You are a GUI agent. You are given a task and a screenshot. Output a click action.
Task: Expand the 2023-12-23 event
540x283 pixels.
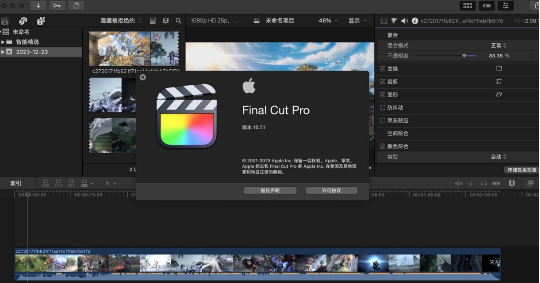click(x=3, y=52)
